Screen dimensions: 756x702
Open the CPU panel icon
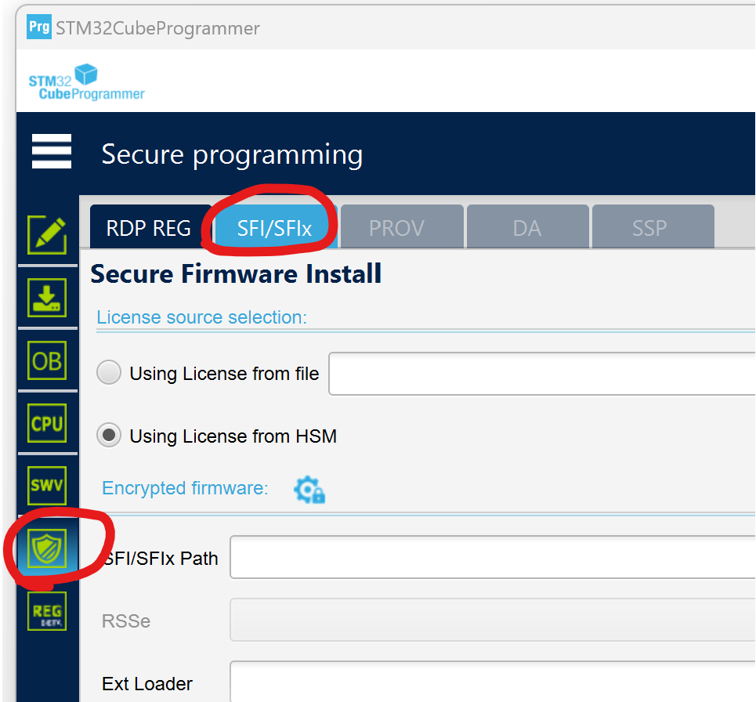47,423
